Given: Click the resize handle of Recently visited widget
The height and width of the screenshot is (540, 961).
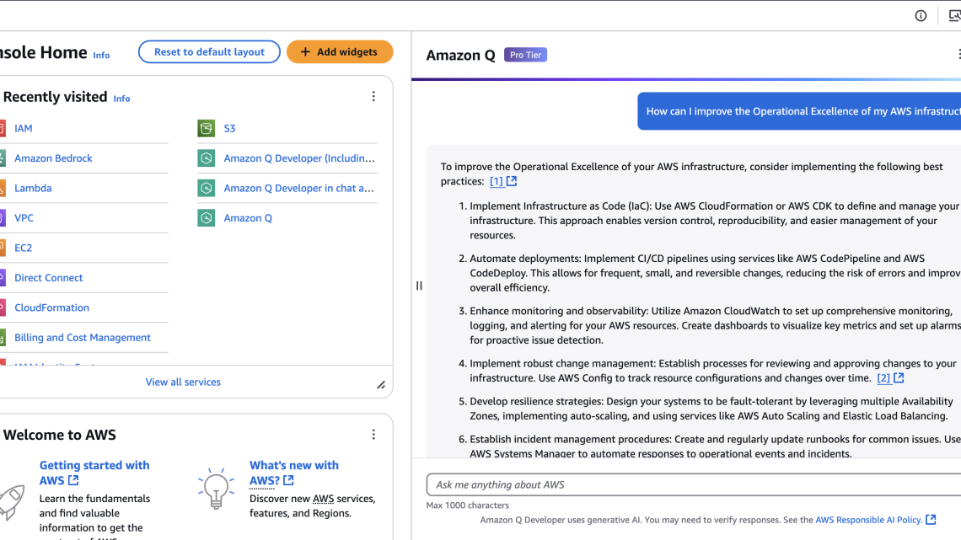Looking at the screenshot, I should [x=380, y=385].
